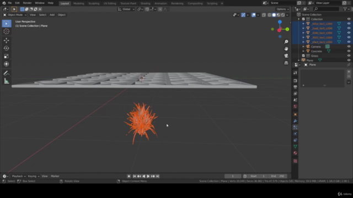Select the Select Box tool
The image size is (353, 198).
pos(7,24)
